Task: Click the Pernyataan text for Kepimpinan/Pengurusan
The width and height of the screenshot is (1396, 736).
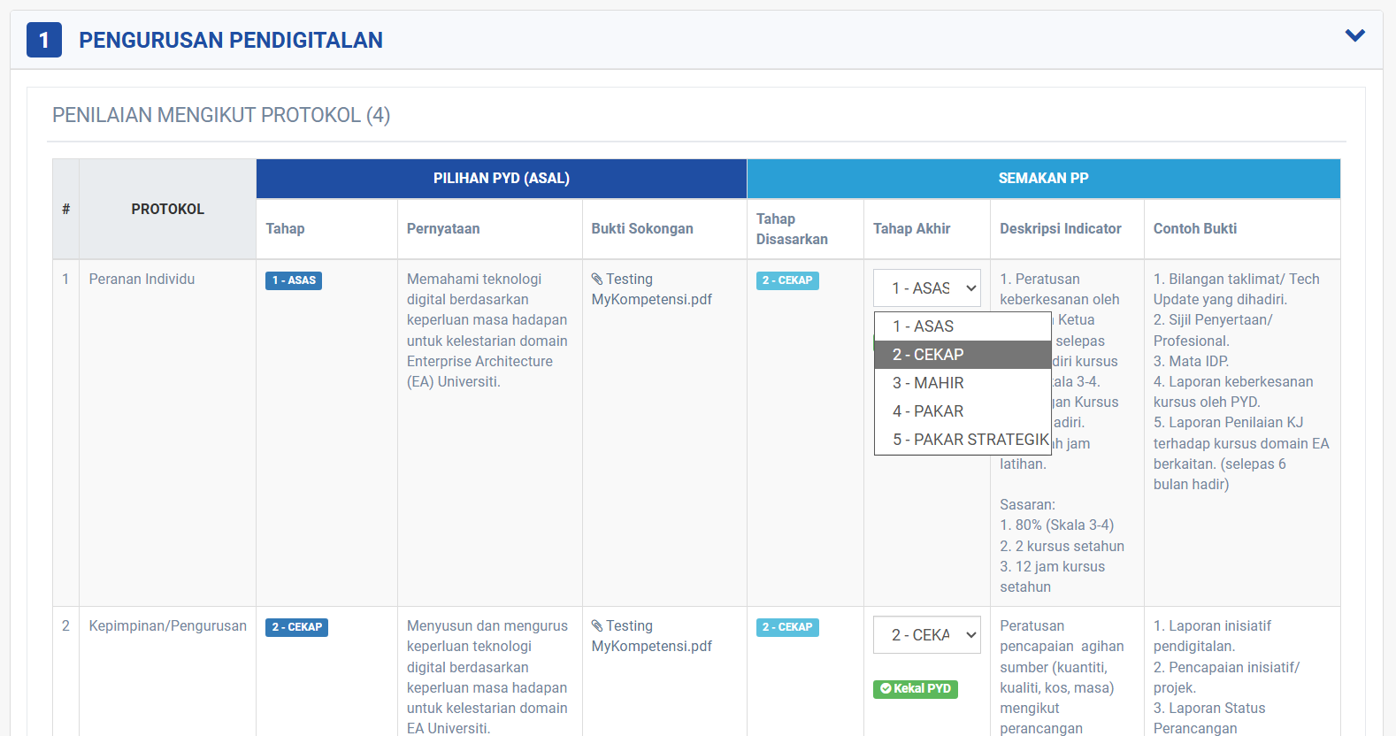Action: tap(487, 677)
